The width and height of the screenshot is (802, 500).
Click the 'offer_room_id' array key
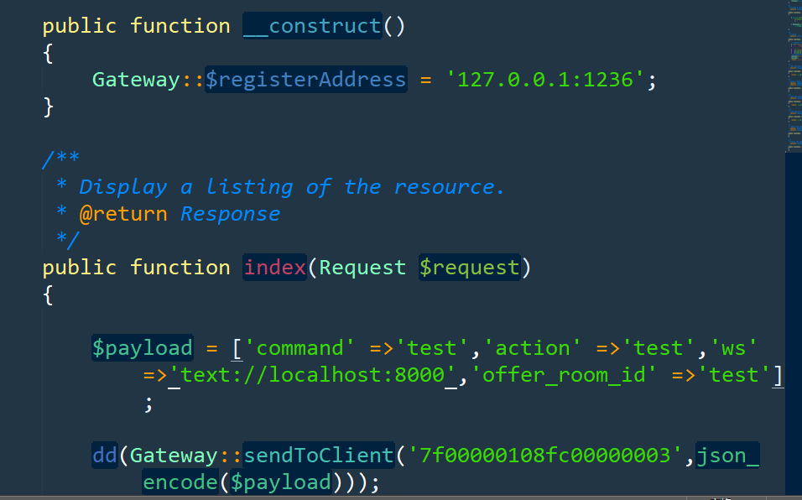[x=563, y=375]
